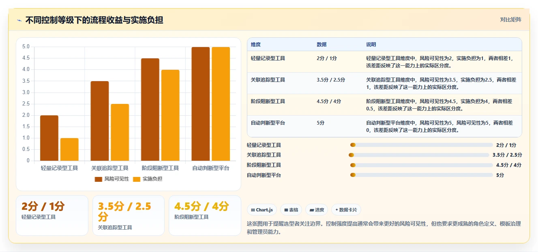538x252 pixels.
Task: Click the 自动判断型平台 实施负担 bar
Action: pos(221,104)
